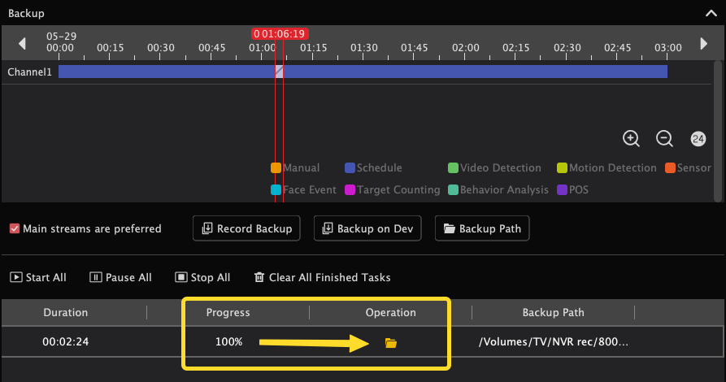
Task: Click the vertical scrollbar of the timeline panel
Action: (718, 131)
